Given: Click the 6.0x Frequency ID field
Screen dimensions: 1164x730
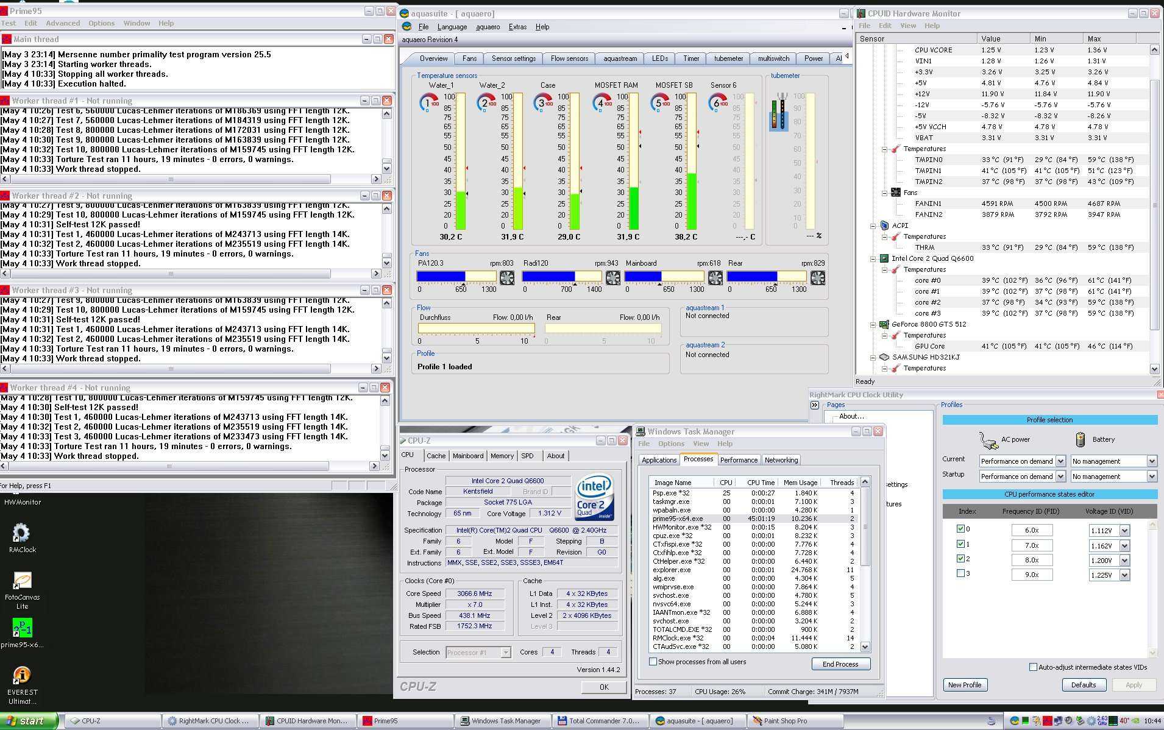Looking at the screenshot, I should point(1031,531).
